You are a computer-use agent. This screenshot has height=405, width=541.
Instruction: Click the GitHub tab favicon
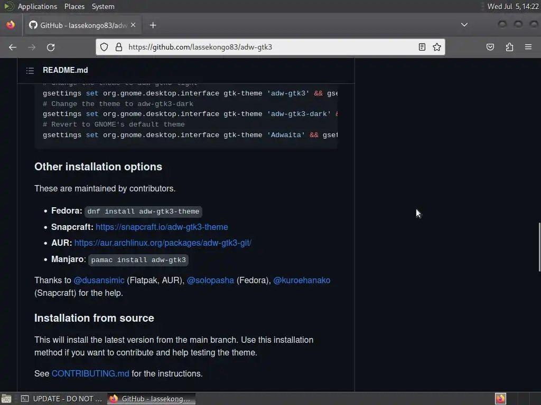(x=33, y=25)
